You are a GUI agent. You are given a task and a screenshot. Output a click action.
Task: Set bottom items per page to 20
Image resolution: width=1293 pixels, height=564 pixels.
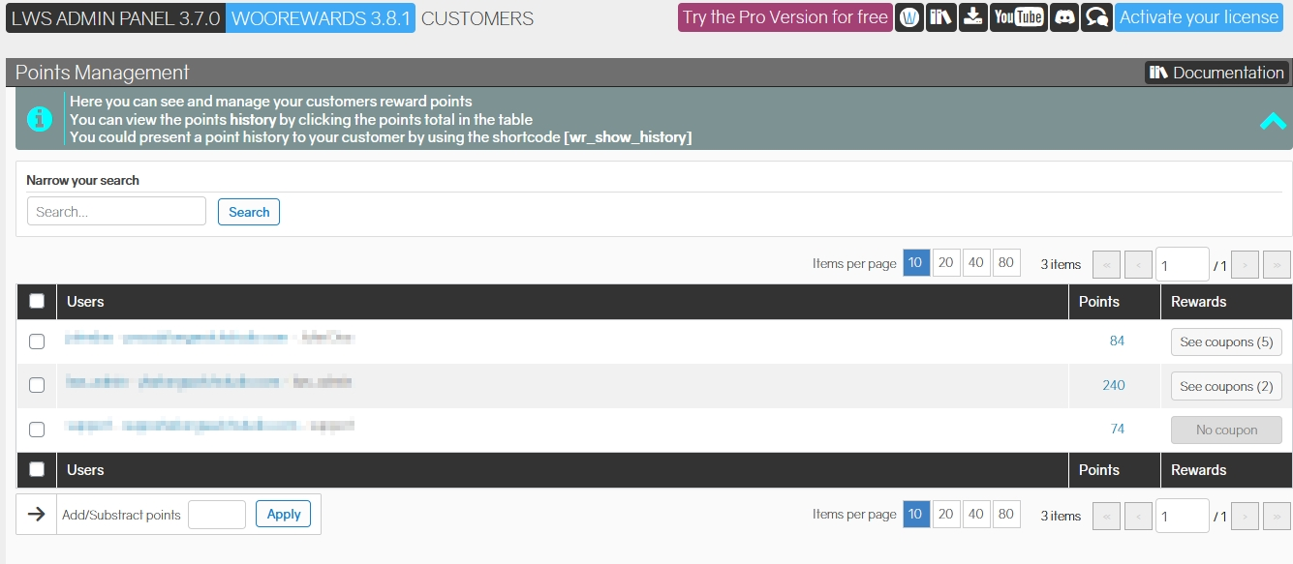(946, 514)
